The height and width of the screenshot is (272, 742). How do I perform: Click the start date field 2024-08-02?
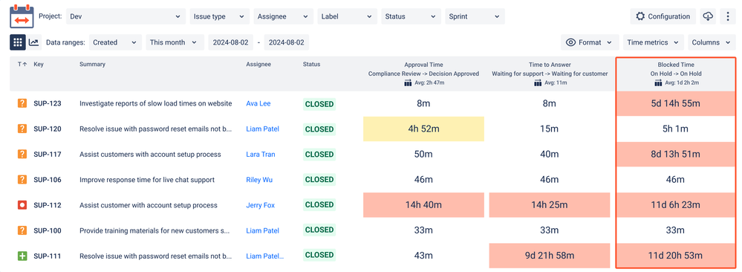[230, 42]
